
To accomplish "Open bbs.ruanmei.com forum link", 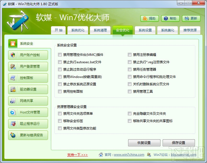I will click(x=183, y=155).
